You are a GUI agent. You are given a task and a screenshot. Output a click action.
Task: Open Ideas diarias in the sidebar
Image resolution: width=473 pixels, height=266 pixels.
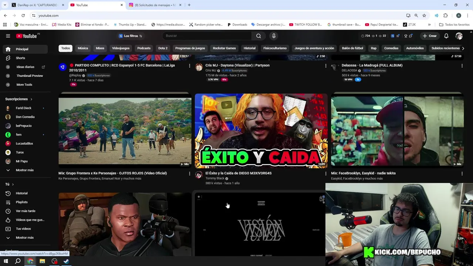[25, 67]
